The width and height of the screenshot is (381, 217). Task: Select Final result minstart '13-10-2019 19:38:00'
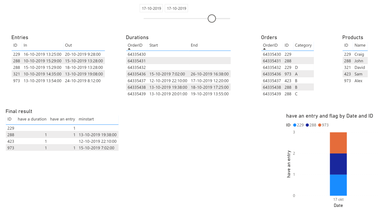[x=97, y=135]
